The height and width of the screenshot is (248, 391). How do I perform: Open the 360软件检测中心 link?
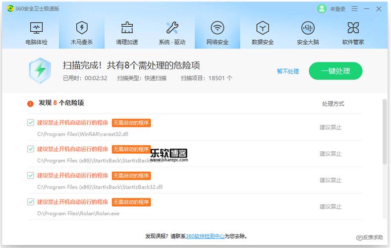click(x=205, y=236)
